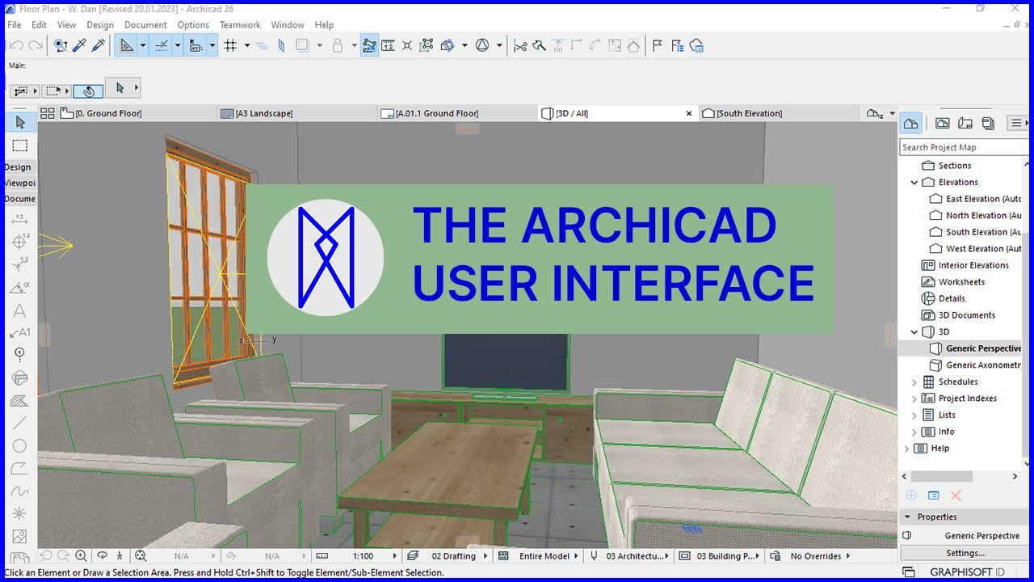Open Grid Snap dropdown arrow
The image size is (1034, 582).
tap(247, 46)
